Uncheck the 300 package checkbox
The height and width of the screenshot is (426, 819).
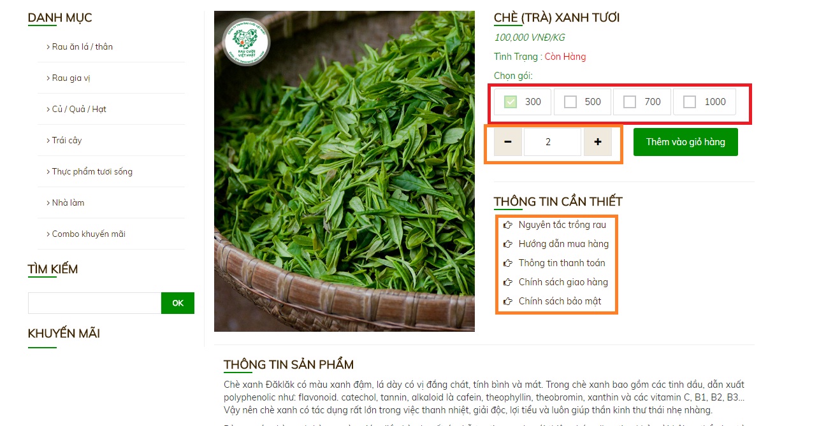[x=511, y=102]
